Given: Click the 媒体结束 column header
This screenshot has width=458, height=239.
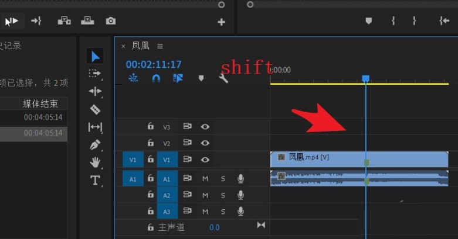Looking at the screenshot, I should [40, 104].
